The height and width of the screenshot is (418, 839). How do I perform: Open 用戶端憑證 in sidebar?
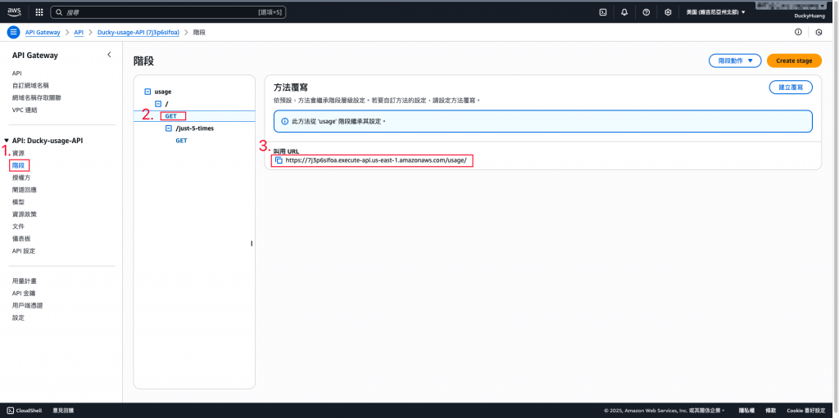click(x=27, y=305)
